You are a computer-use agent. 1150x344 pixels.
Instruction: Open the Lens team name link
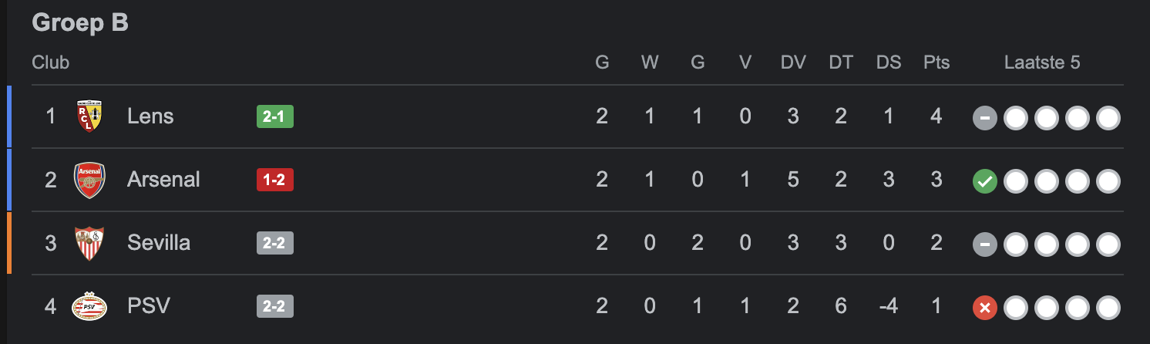click(150, 116)
